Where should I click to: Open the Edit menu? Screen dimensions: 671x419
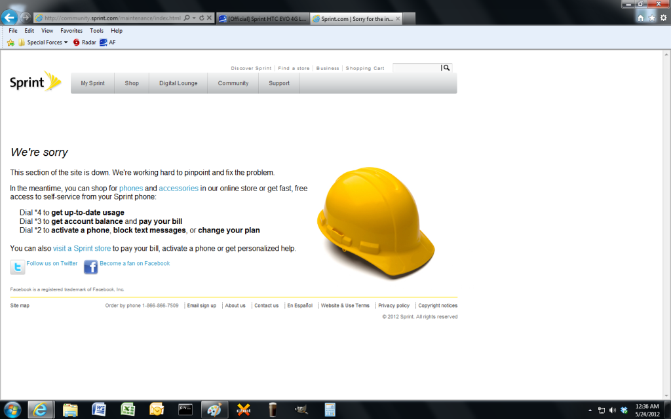(29, 31)
